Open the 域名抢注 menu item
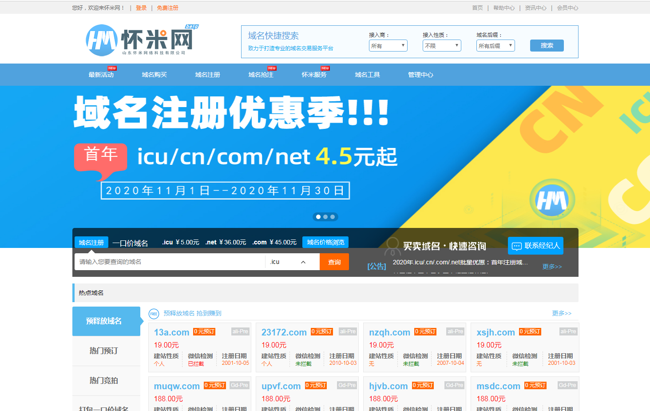Image resolution: width=650 pixels, height=411 pixels. pyautogui.click(x=261, y=75)
